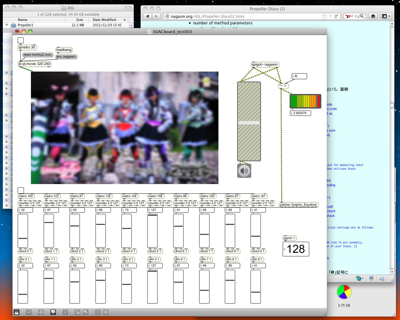400x320 pixels.
Task: Click the loadbang object box
Action: (x=64, y=50)
